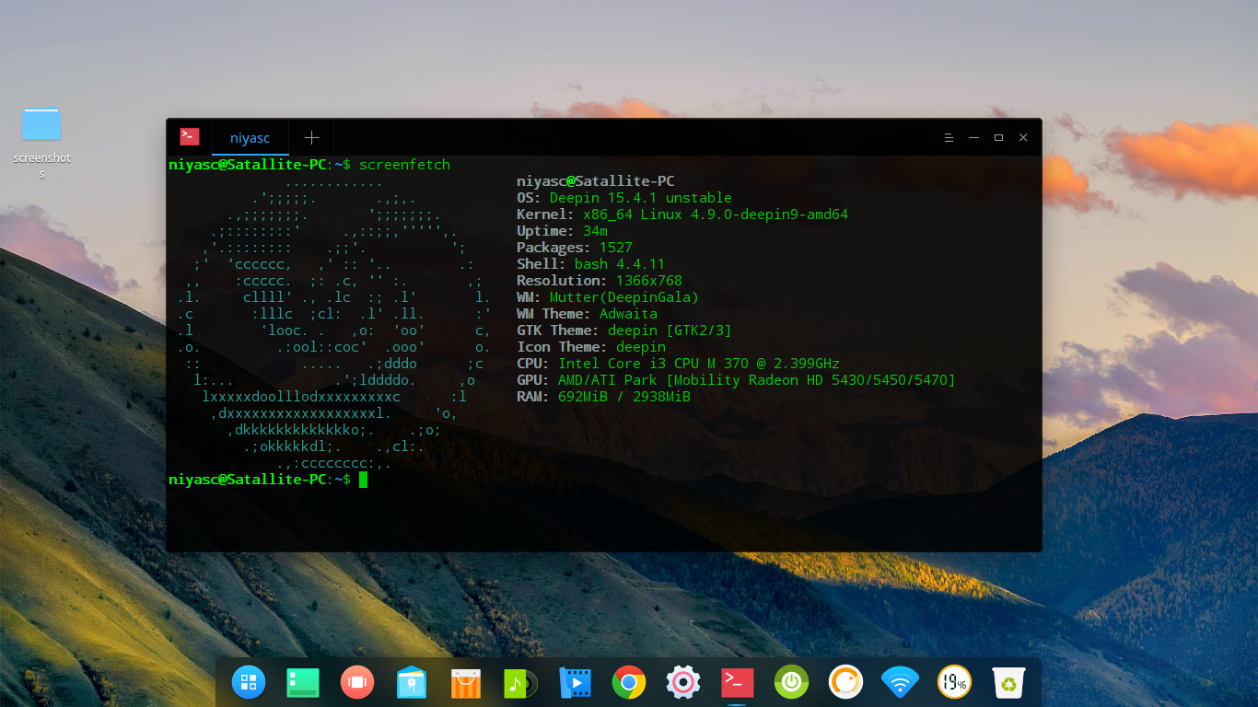
Task: Click the red Terminal dock icon
Action: (x=738, y=682)
